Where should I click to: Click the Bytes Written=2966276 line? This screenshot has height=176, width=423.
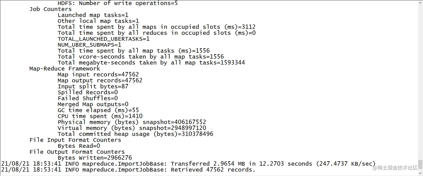tap(95, 158)
